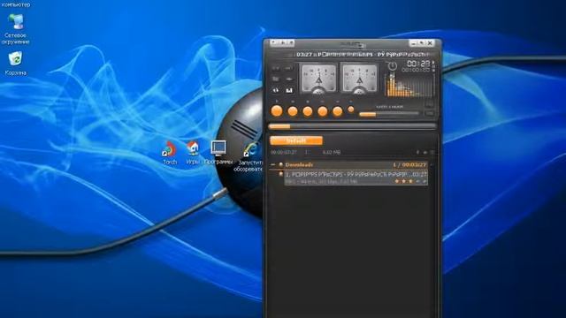Open the Программы desktop icon
This screenshot has height=318, width=566.
[x=218, y=153]
